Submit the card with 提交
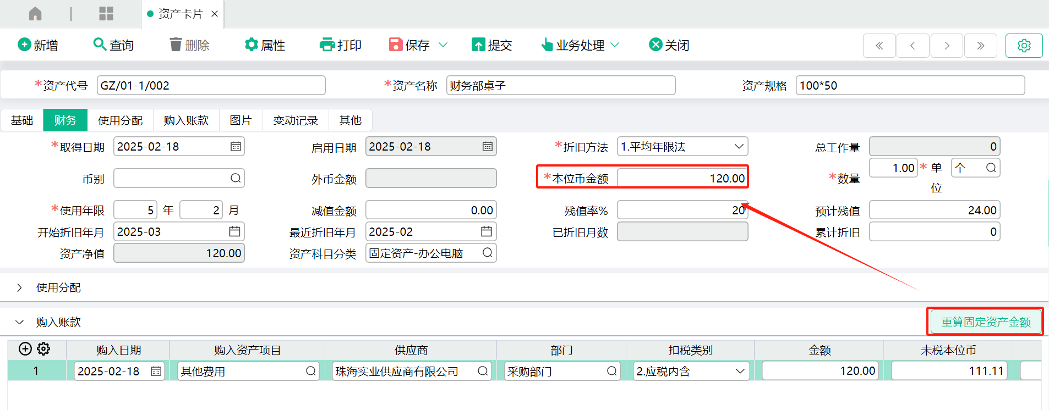The height and width of the screenshot is (410, 1049). pos(492,45)
